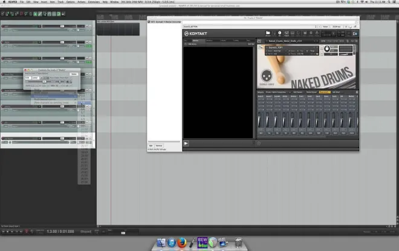
Task: Open Project Settings from REAPER toolbar
Action: 16,14
